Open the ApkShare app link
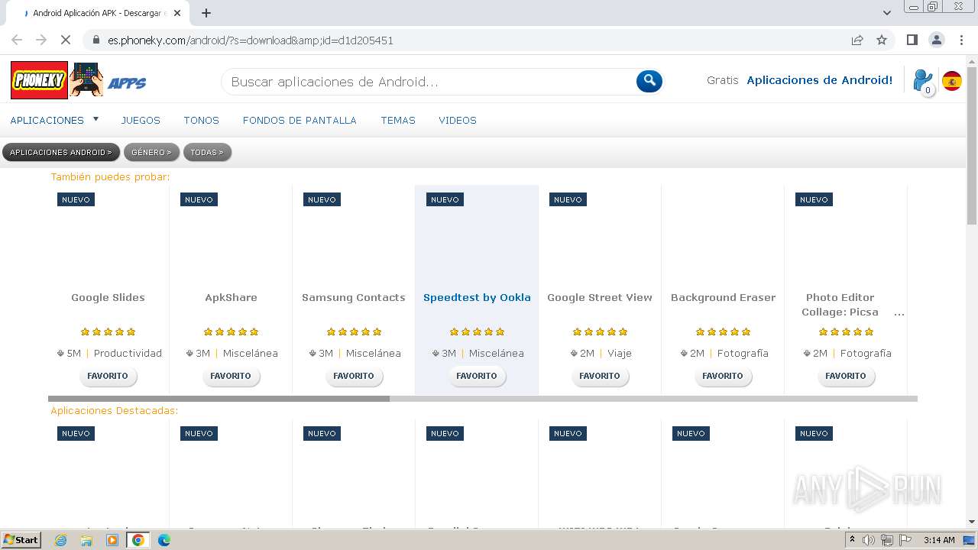Screen dimensions: 978x550 pyautogui.click(x=231, y=297)
